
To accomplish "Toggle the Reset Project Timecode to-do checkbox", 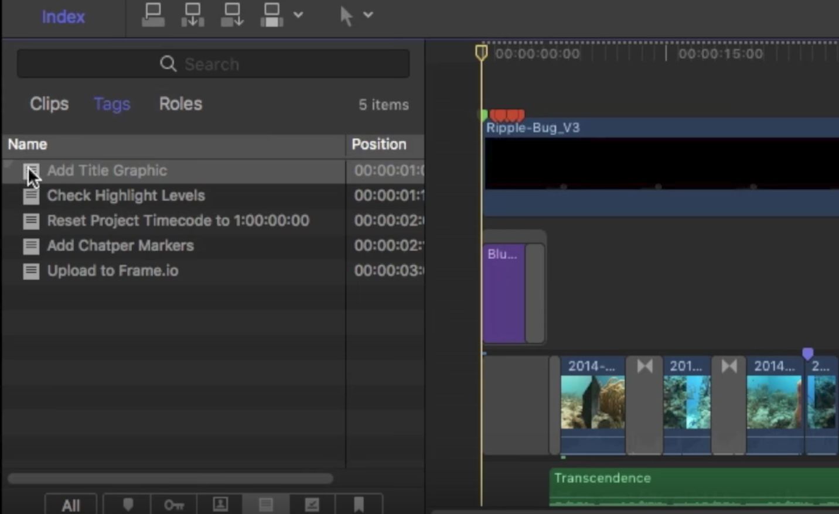I will click(x=31, y=221).
